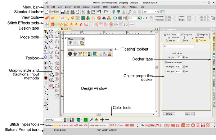Toggle Show Bitmaps picture icon in View tools
This screenshot has width=216, height=140.
tap(83, 18)
